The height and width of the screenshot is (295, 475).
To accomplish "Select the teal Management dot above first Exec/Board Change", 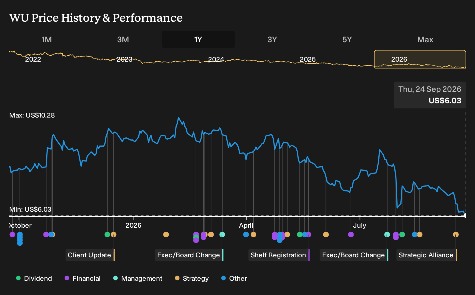I will (x=222, y=235).
